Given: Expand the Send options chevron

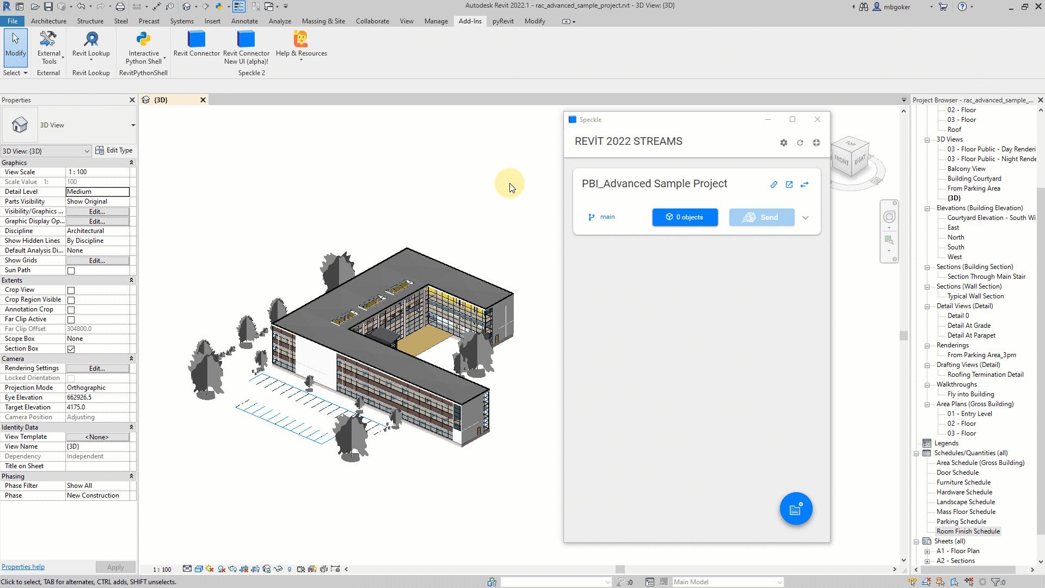Looking at the screenshot, I should pos(806,217).
